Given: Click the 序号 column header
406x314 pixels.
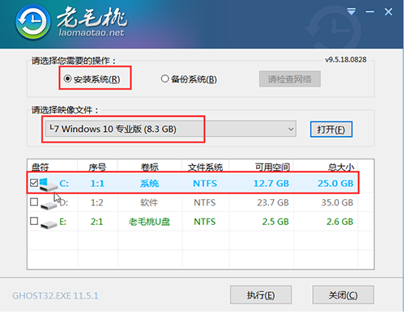Looking at the screenshot, I should 97,168.
